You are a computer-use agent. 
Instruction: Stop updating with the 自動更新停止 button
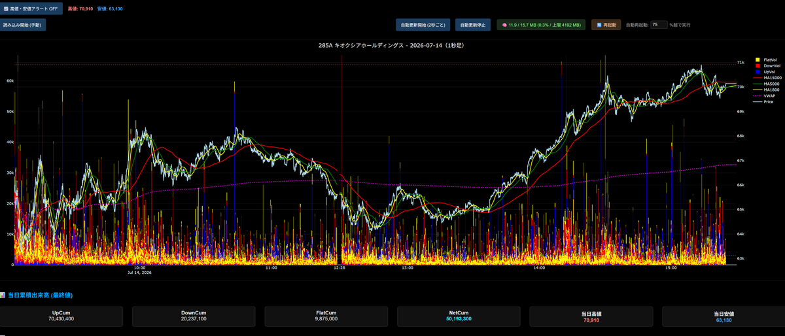(474, 25)
